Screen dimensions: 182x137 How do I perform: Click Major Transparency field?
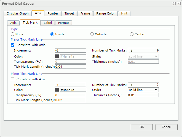[70, 62]
